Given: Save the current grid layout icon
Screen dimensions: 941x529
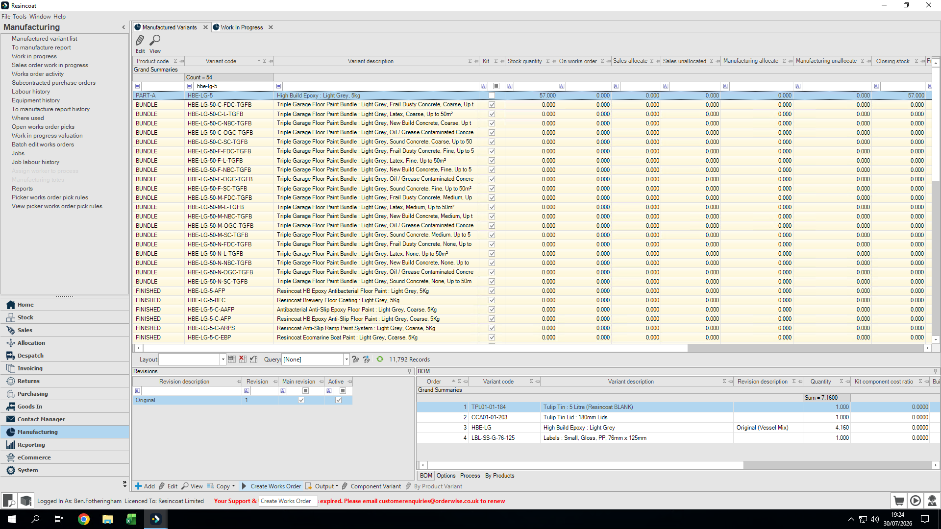Looking at the screenshot, I should [232, 360].
